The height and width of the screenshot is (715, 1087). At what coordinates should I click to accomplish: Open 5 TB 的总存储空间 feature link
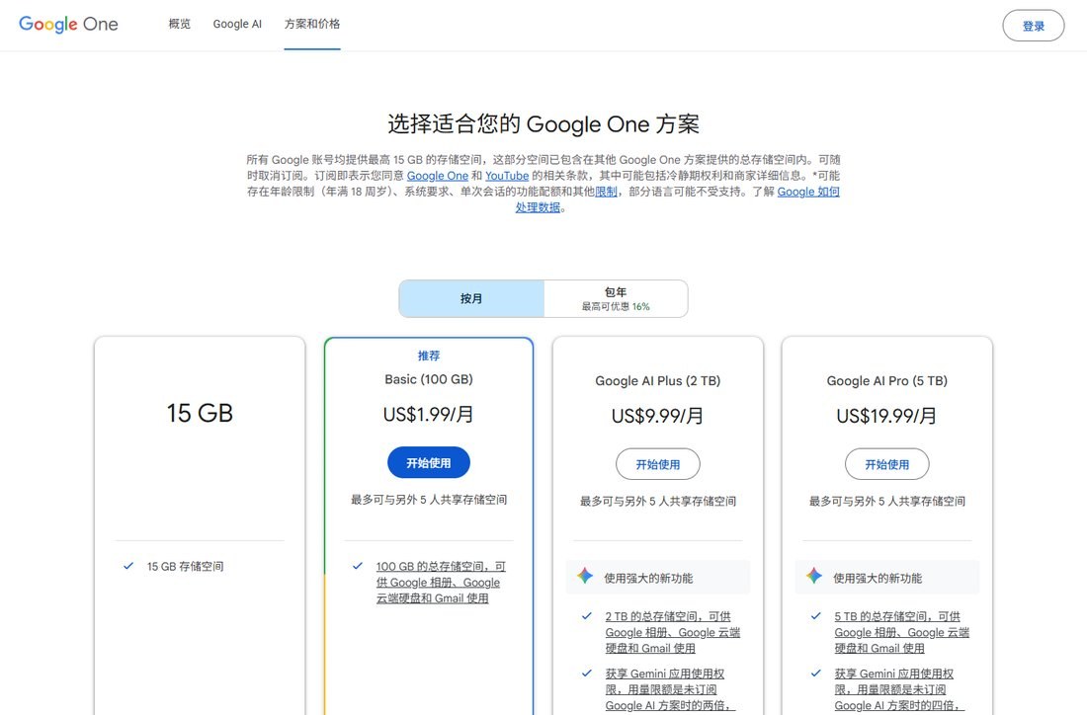[x=901, y=632]
